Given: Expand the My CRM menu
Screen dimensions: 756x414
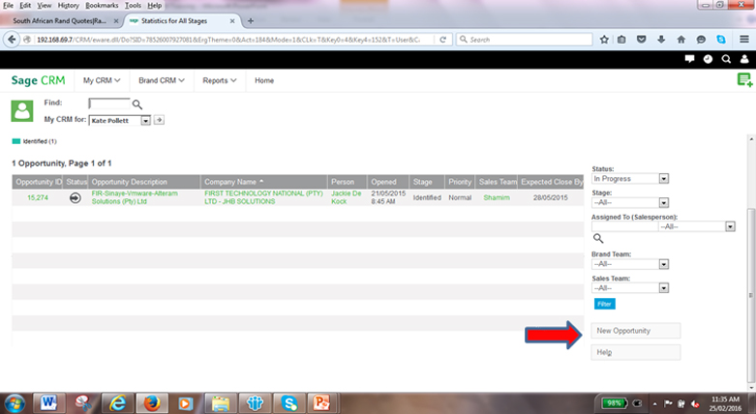Looking at the screenshot, I should tap(102, 80).
